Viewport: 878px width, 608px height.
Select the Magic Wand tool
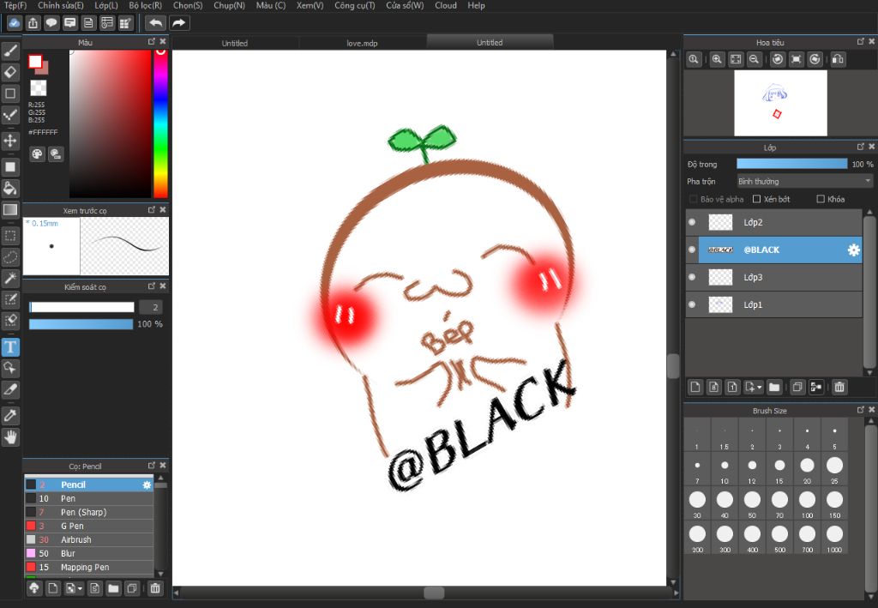[x=10, y=278]
